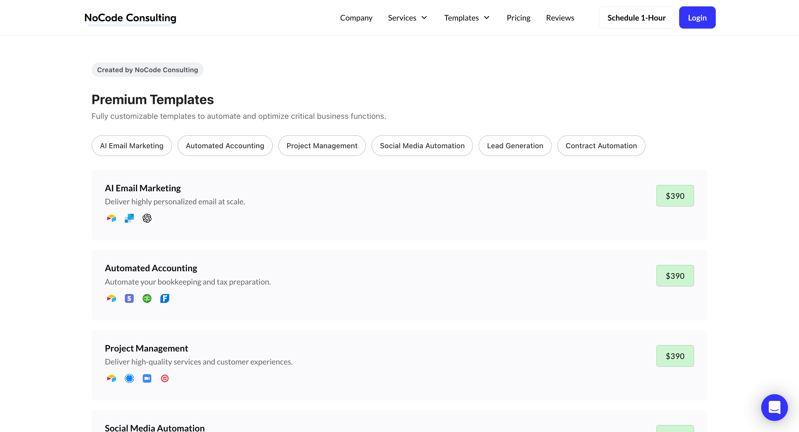Click the blue Login button

[x=697, y=18]
